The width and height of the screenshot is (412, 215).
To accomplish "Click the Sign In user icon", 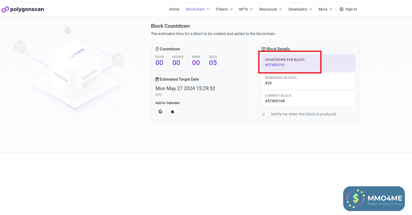I will [x=342, y=9].
